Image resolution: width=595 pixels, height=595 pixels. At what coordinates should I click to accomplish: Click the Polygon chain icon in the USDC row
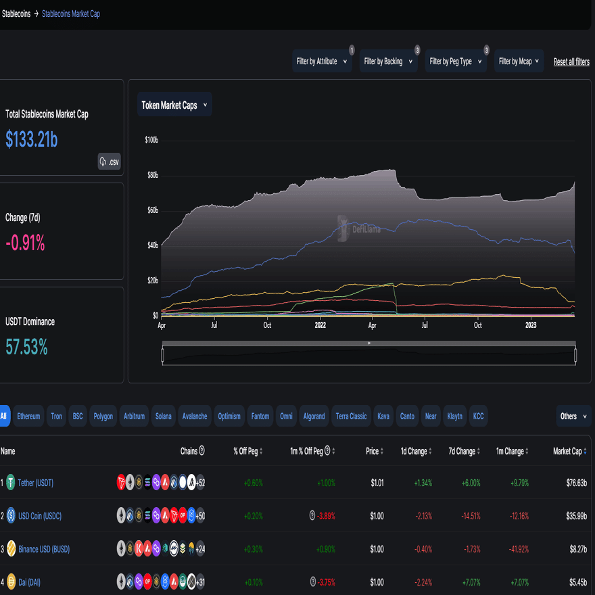(156, 515)
